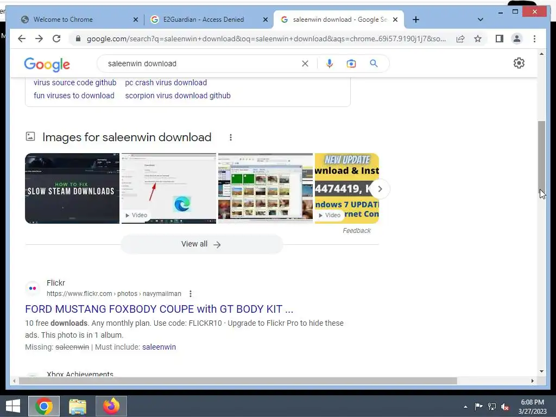The height and width of the screenshot is (417, 556).
Task: Open the Slow Steam Downloads thumbnail
Action: click(72, 188)
